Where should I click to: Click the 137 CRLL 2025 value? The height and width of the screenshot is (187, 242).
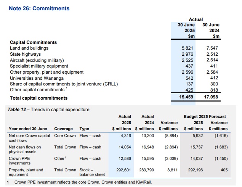(189, 84)
